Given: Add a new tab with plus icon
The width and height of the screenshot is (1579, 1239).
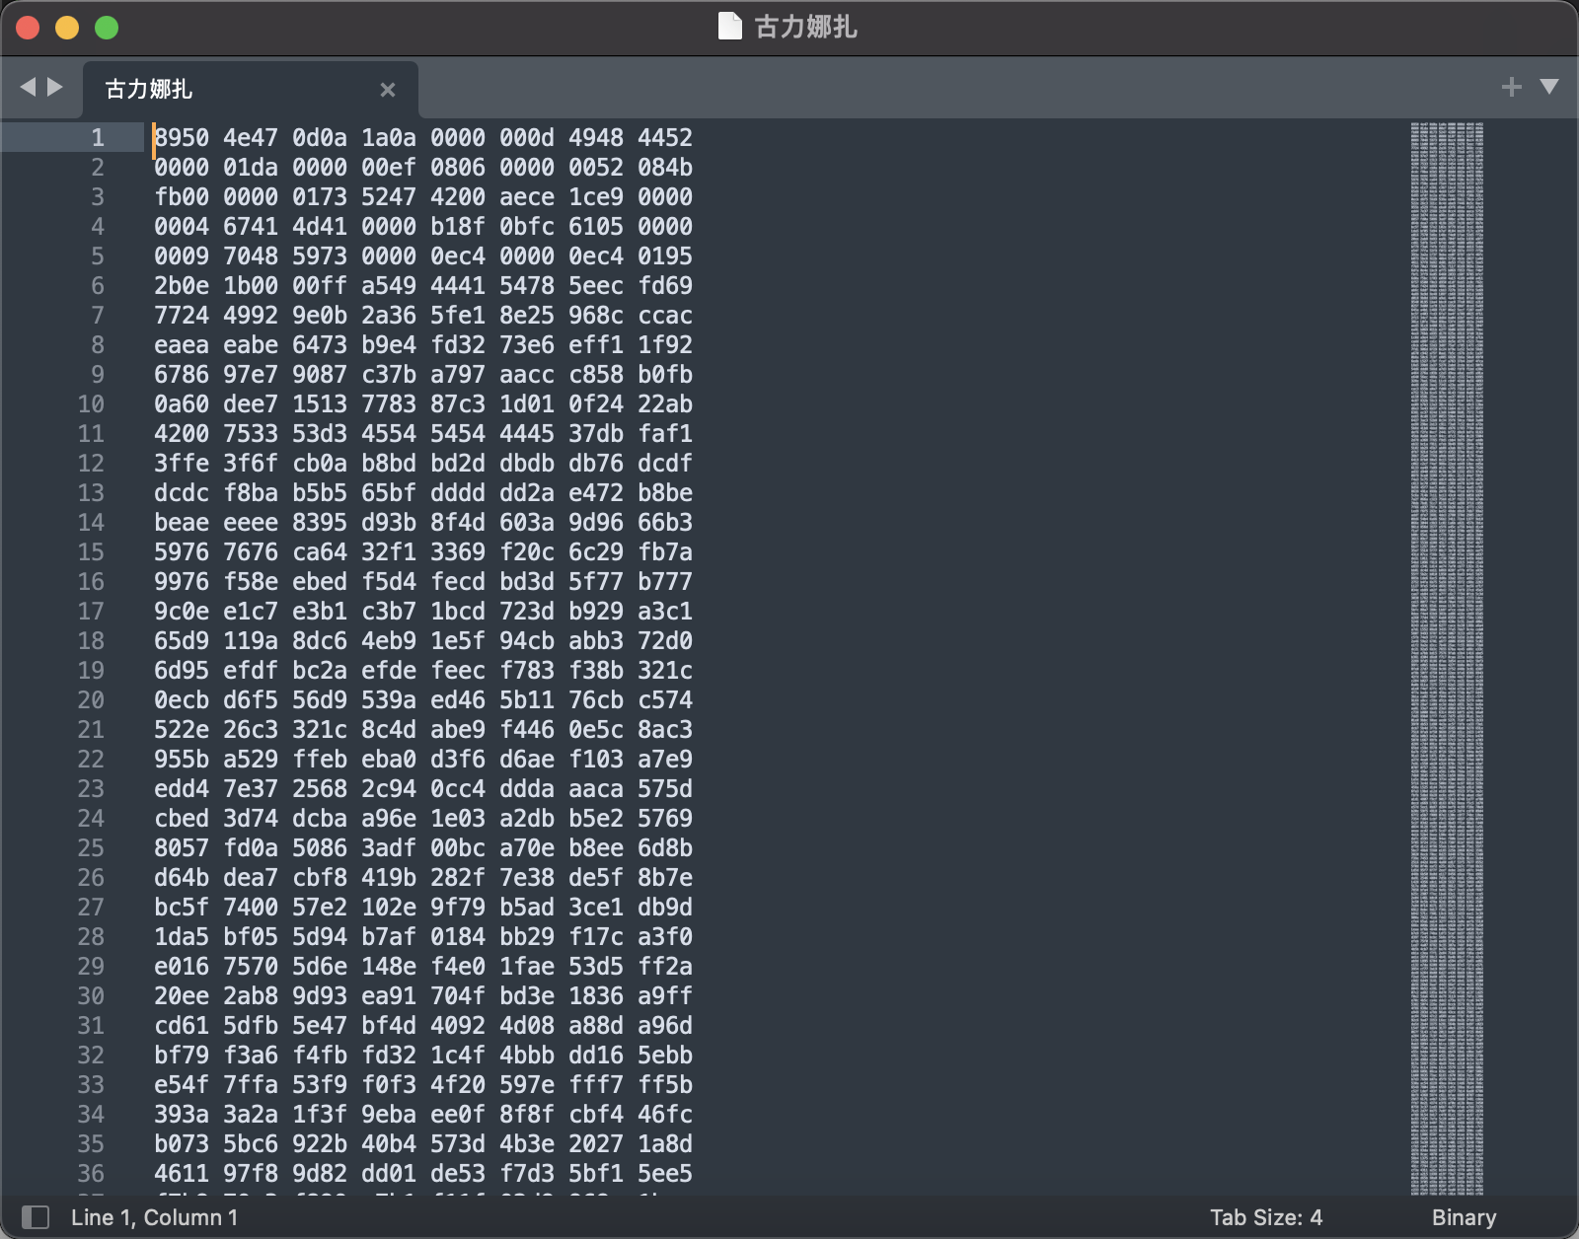Looking at the screenshot, I should (x=1511, y=88).
